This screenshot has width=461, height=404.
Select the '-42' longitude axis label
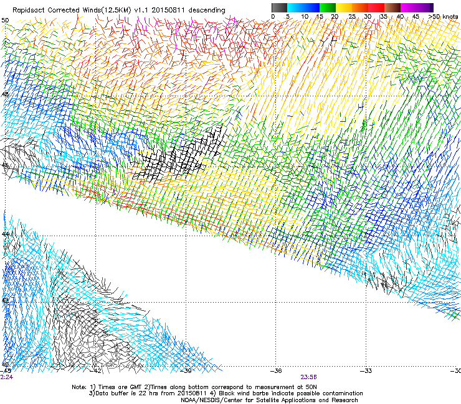(x=96, y=371)
